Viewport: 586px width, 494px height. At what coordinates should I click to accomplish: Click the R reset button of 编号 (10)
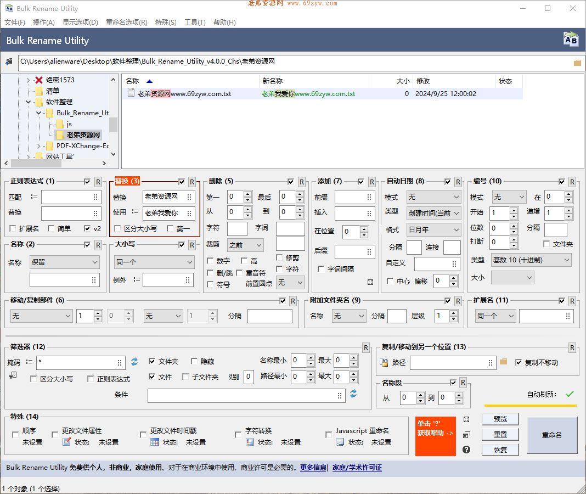click(x=572, y=182)
